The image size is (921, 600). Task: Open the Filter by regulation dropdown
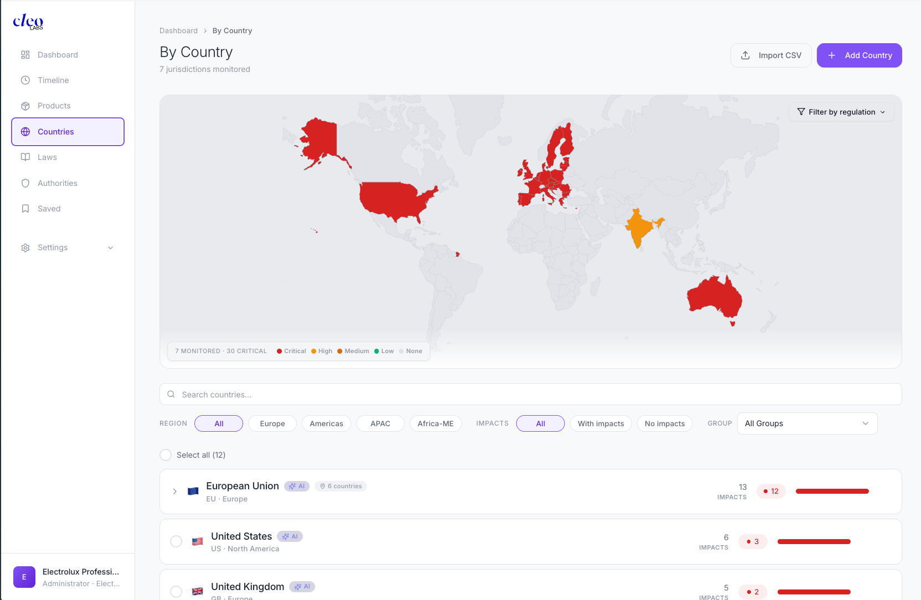[x=841, y=112]
